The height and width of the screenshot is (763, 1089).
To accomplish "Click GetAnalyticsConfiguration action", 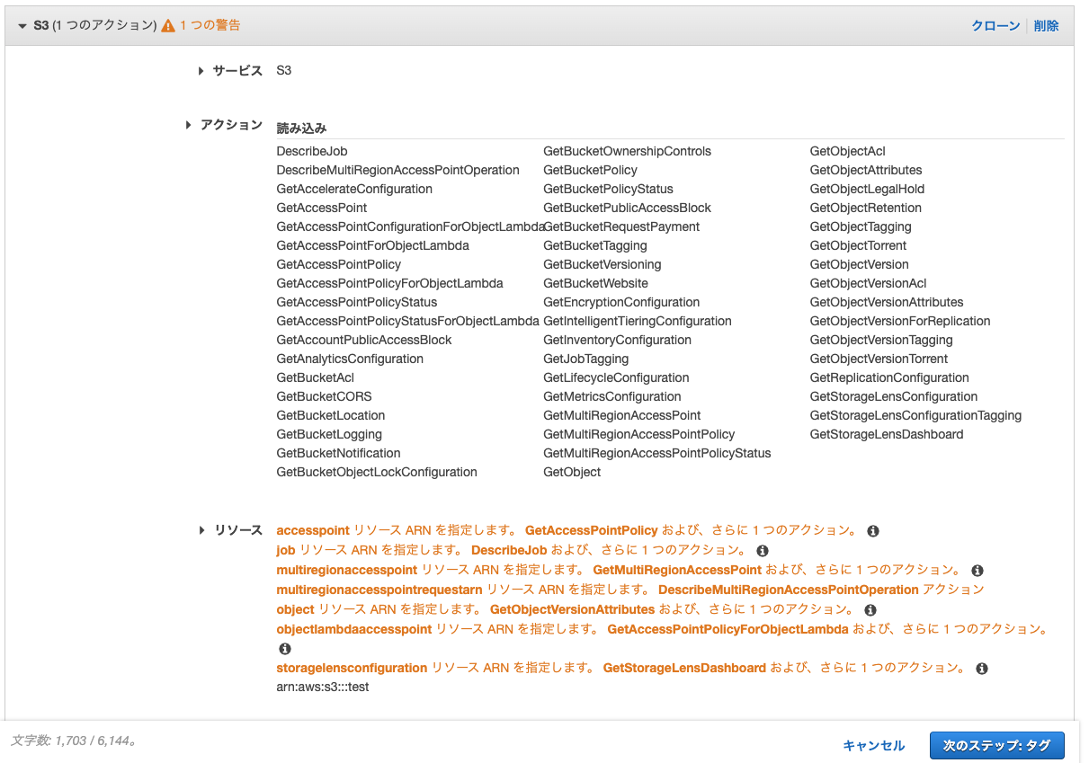I will point(350,359).
